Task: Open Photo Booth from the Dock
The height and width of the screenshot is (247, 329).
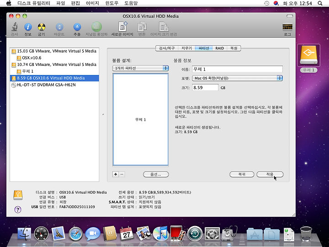Action: pyautogui.click(x=178, y=234)
